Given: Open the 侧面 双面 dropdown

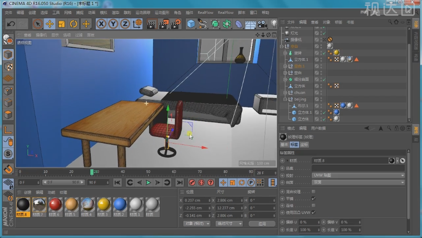Looking at the screenshot, I should [358, 182].
